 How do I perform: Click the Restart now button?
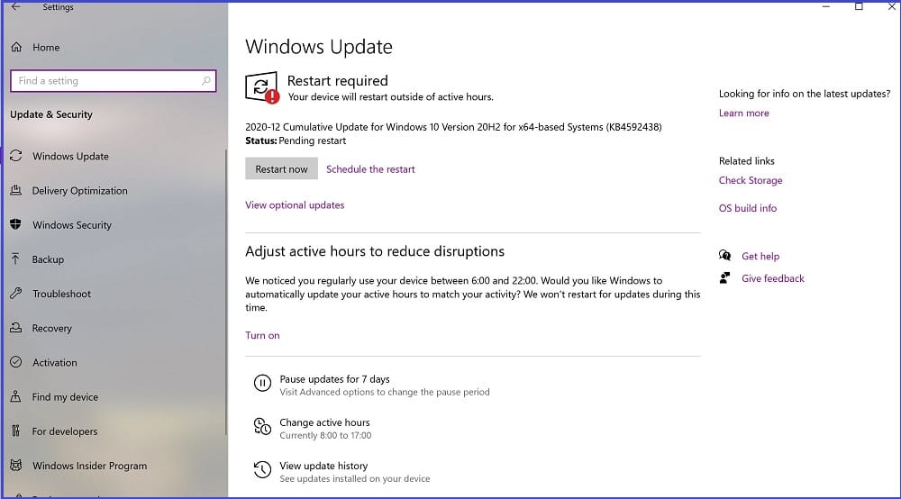281,168
